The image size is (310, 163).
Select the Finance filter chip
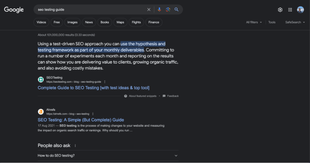[x=154, y=22]
